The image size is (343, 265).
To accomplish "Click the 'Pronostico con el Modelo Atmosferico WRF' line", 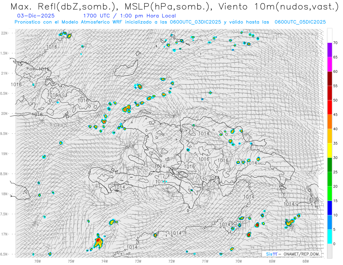I will [x=170, y=22].
